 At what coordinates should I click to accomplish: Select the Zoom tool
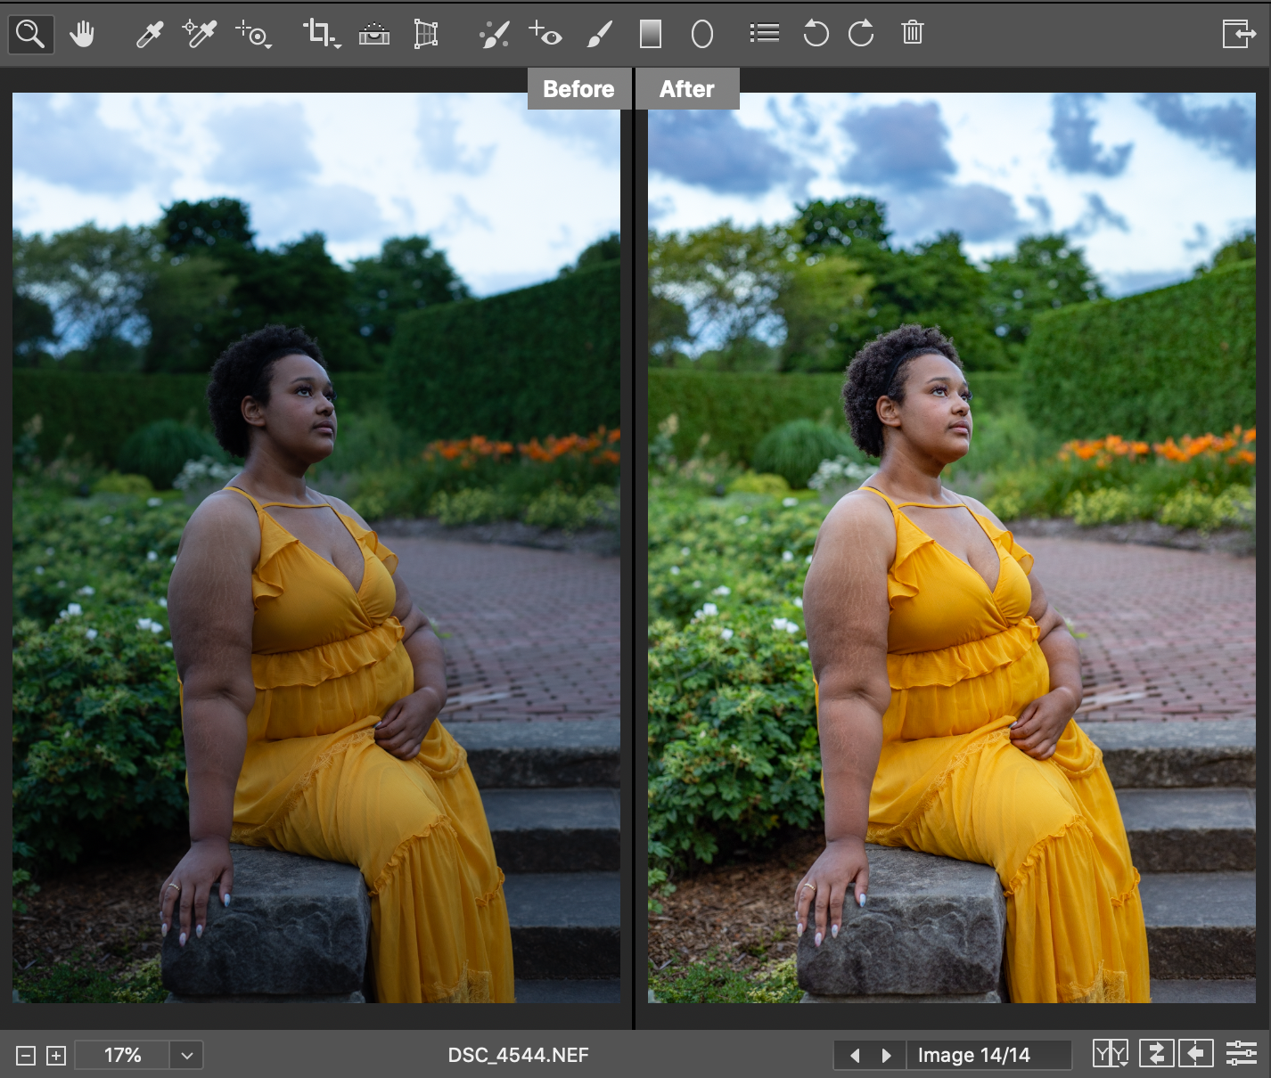tap(30, 35)
